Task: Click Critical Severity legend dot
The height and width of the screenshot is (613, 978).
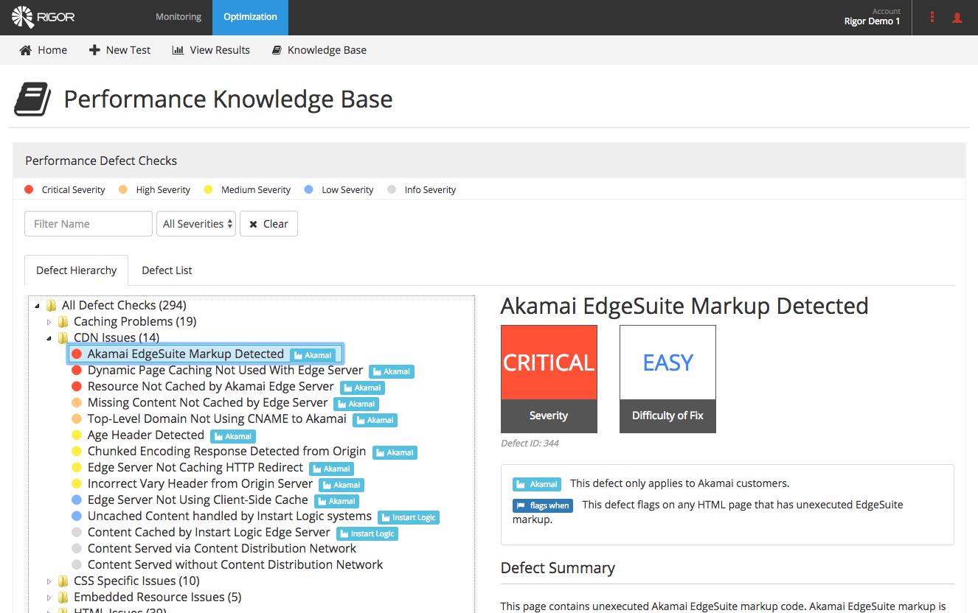Action: 29,189
